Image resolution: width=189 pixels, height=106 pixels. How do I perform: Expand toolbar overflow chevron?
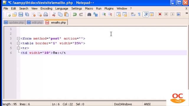(x=187, y=13)
